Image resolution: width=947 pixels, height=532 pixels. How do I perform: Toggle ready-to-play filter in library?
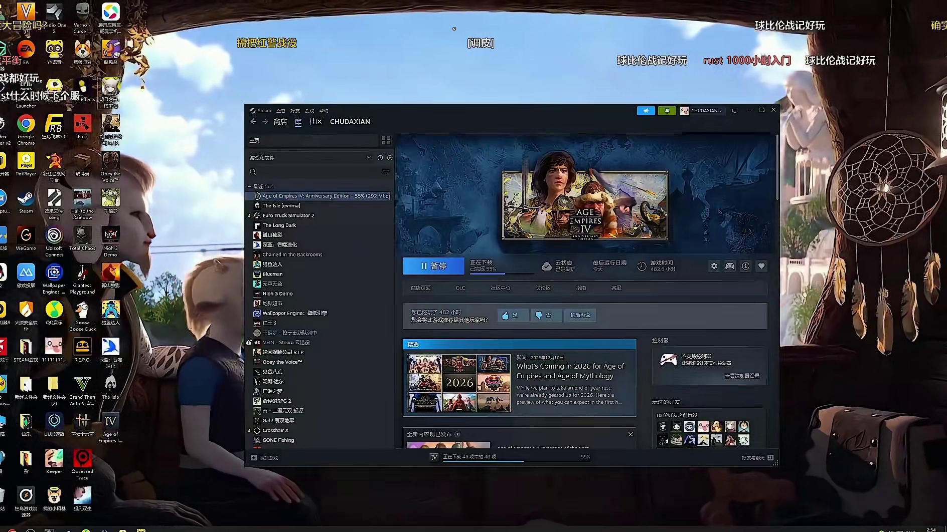[x=390, y=158]
